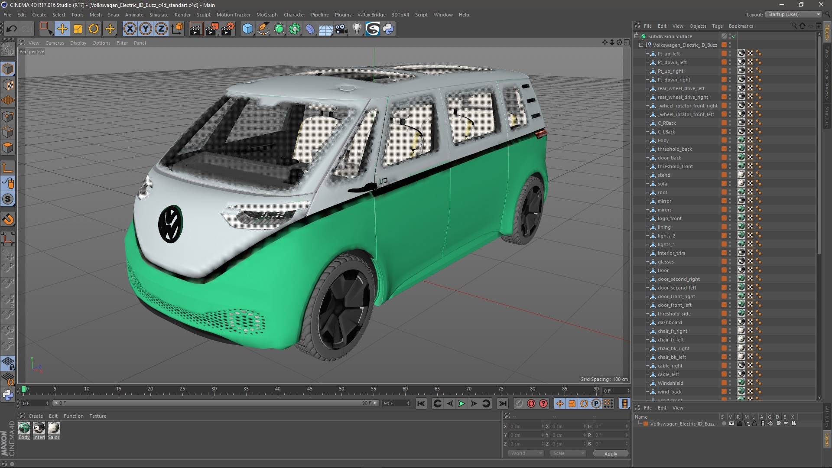Click the Apply button

click(x=610, y=453)
